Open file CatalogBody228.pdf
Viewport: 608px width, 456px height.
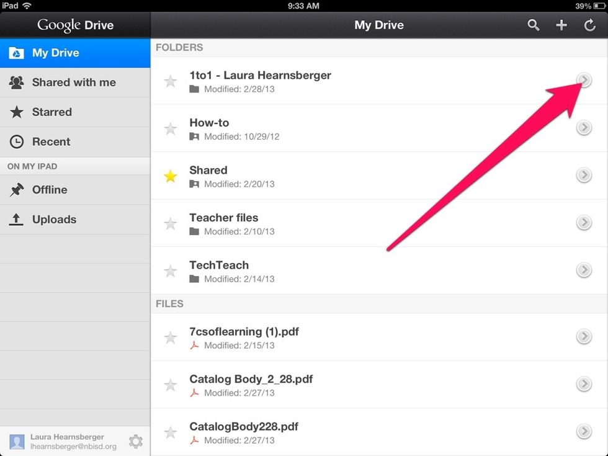(x=244, y=427)
